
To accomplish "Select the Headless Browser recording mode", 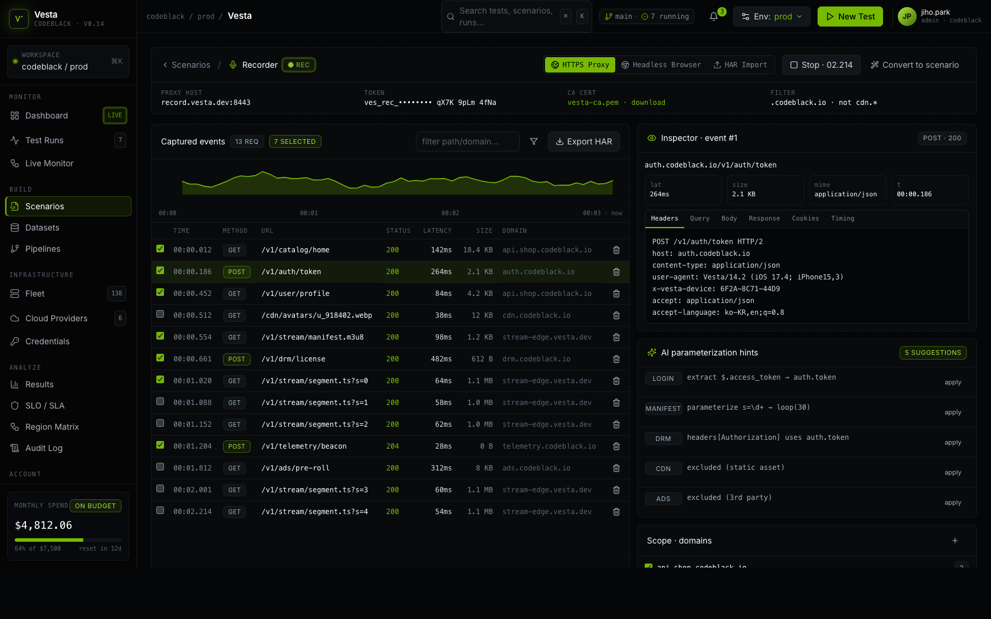I will click(x=661, y=65).
